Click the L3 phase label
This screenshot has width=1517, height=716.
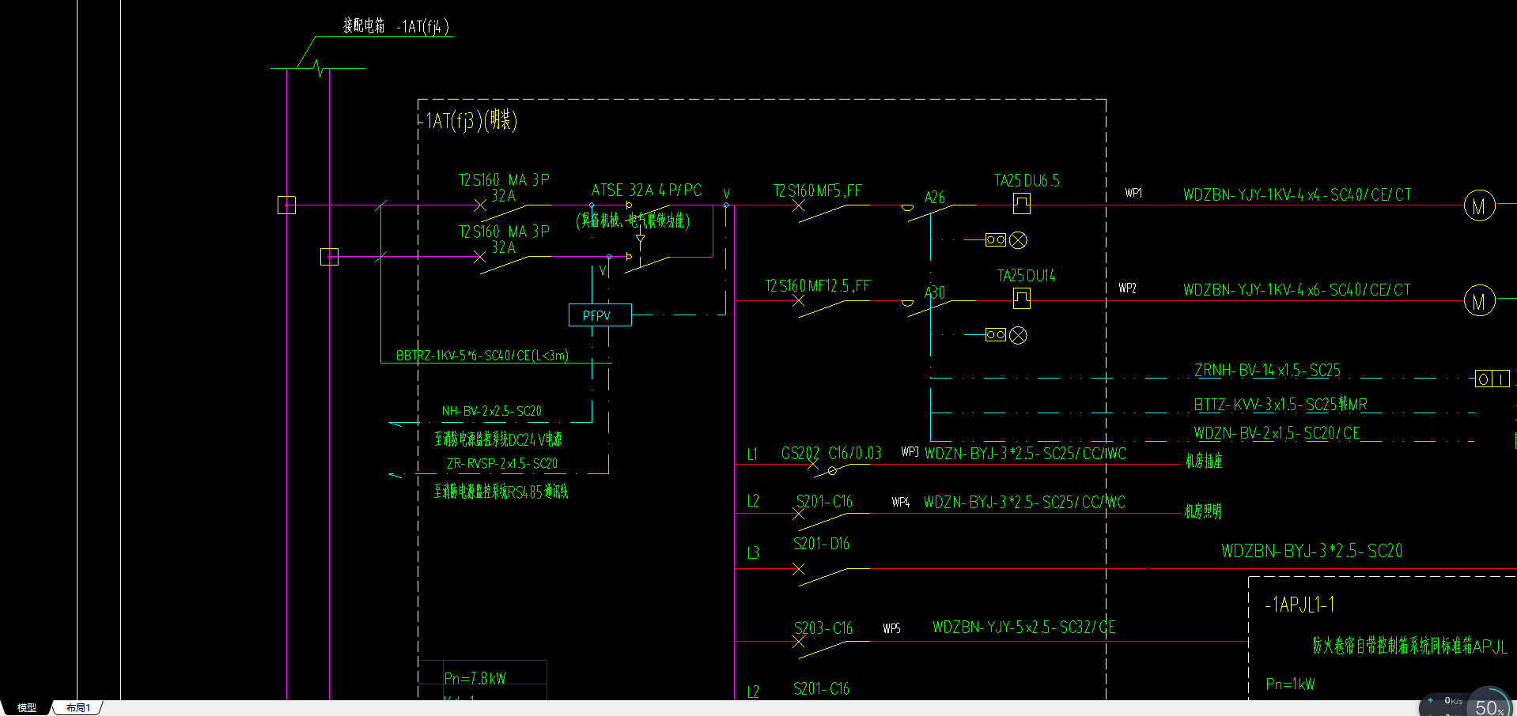(x=753, y=552)
